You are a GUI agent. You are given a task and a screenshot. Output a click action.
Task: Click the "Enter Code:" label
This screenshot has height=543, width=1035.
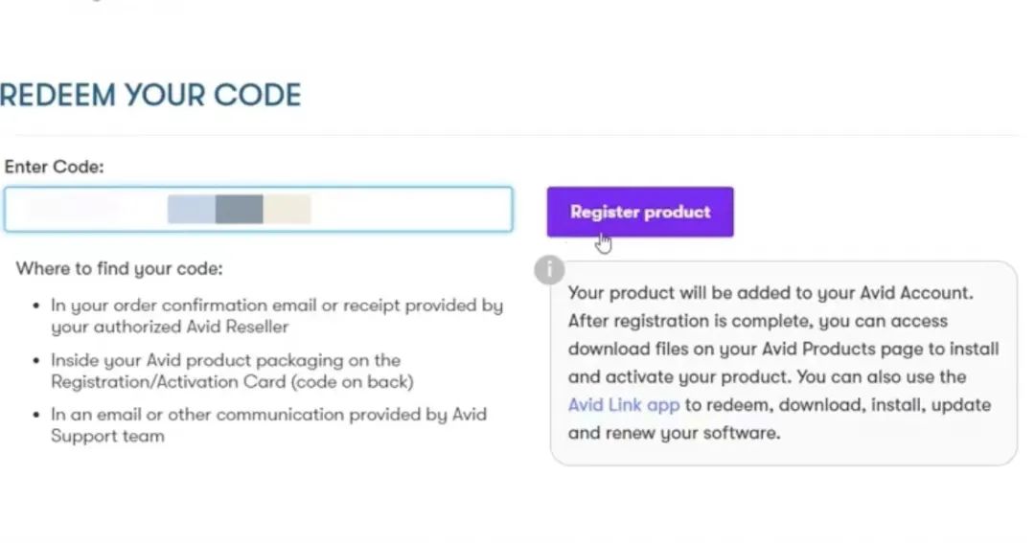55,167
